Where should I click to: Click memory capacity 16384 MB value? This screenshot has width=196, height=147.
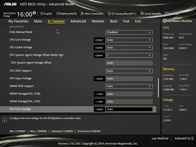click(168, 90)
